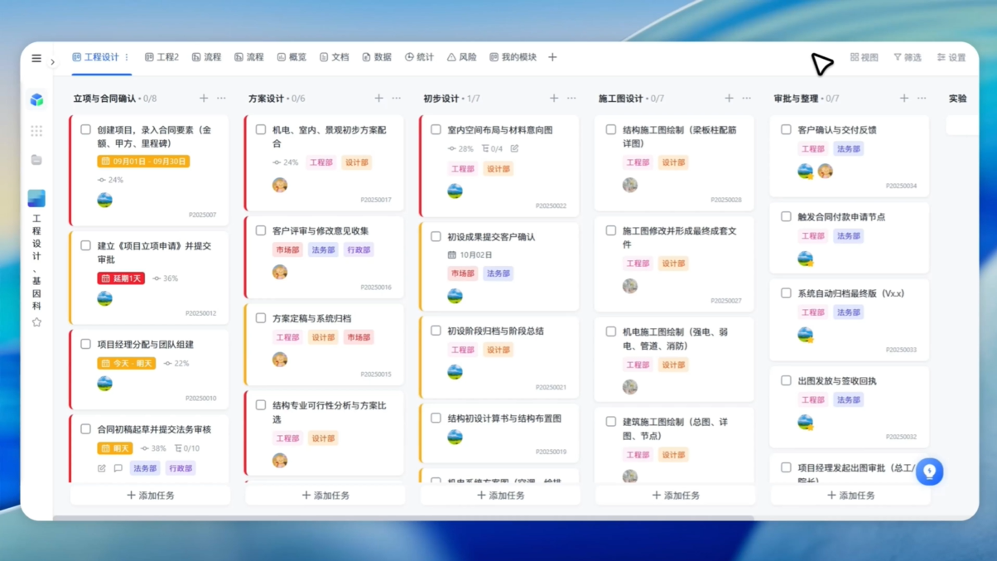Add task to 立项与合同确认 column with plus icon
This screenshot has width=997, height=561.
point(204,99)
